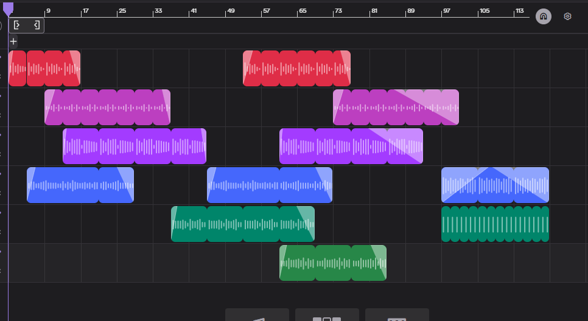
Task: Click the loop region start bracket
Action: tap(17, 25)
